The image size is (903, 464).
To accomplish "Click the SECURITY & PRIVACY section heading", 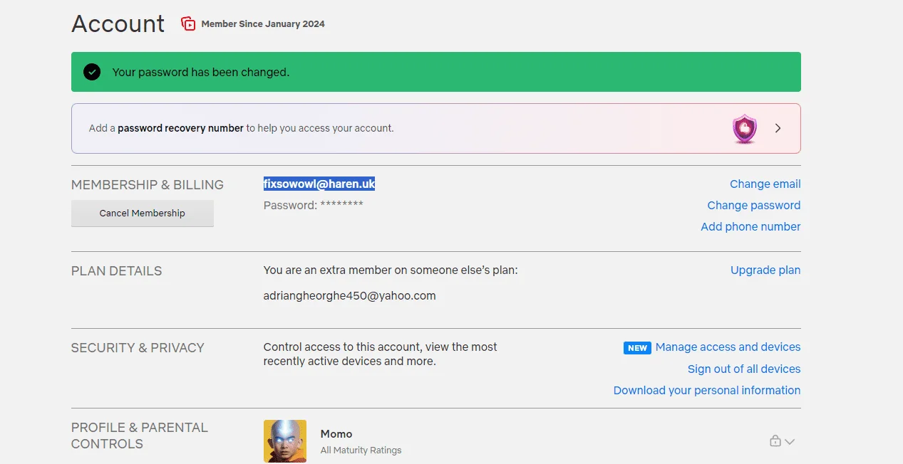I will coord(138,348).
